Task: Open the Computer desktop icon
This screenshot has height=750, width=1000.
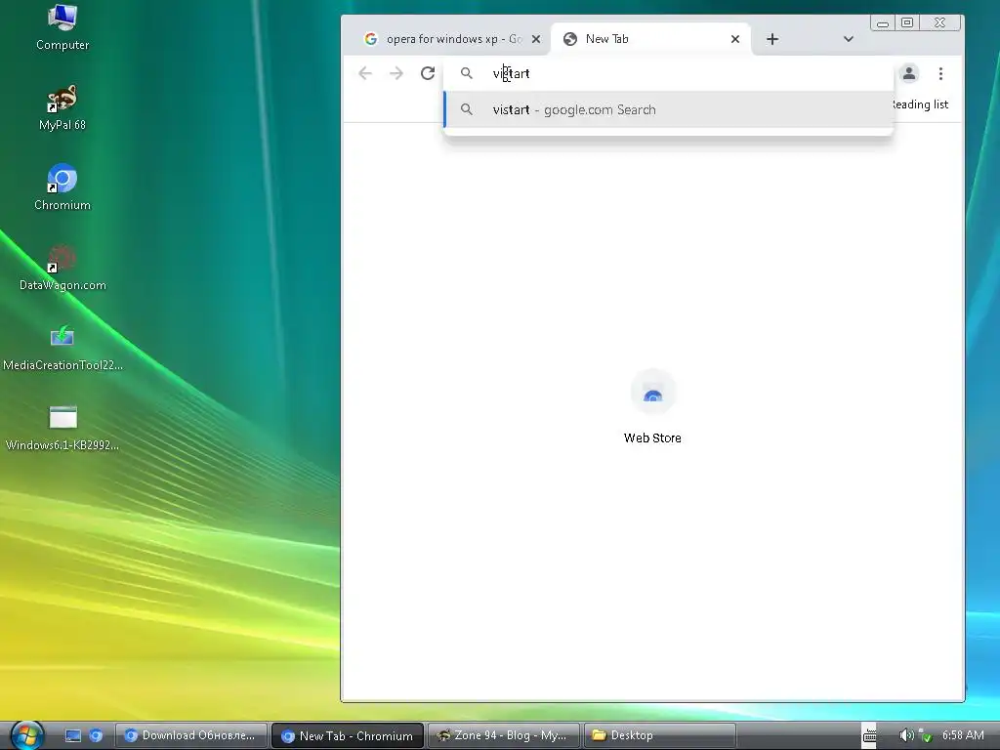Action: point(62,26)
